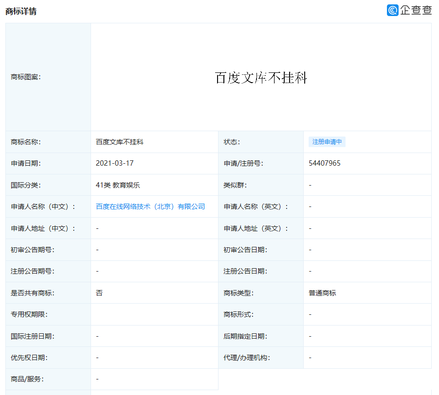Select trademark type value 普通商标
Screen dimensions: 439x395
(x=323, y=293)
